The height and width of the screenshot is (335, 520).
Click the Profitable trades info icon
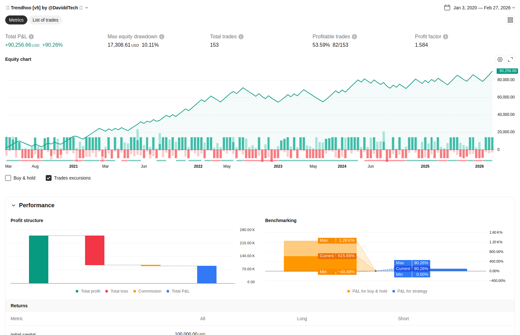point(354,37)
